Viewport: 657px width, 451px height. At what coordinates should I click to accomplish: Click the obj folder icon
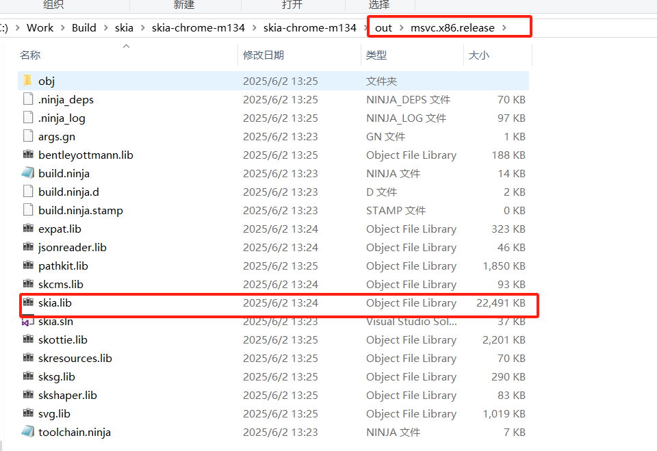click(27, 81)
